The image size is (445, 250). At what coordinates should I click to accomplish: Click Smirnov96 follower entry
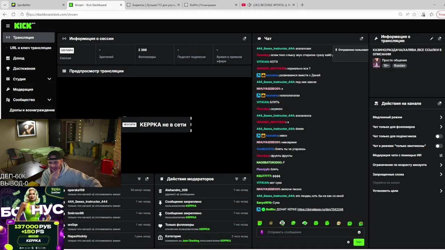pyautogui.click(x=109, y=215)
